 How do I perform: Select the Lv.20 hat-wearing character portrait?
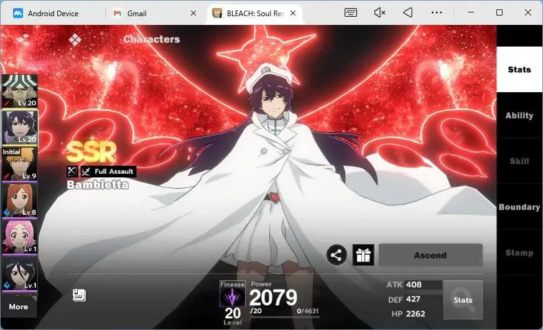20,91
